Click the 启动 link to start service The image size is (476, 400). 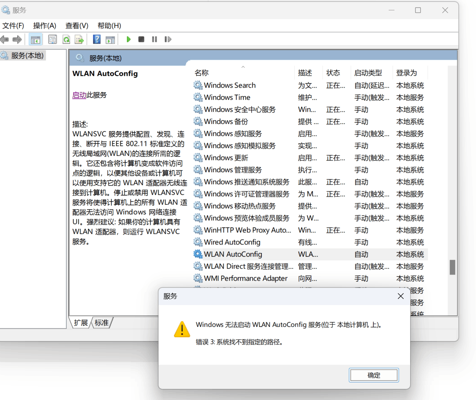(79, 95)
